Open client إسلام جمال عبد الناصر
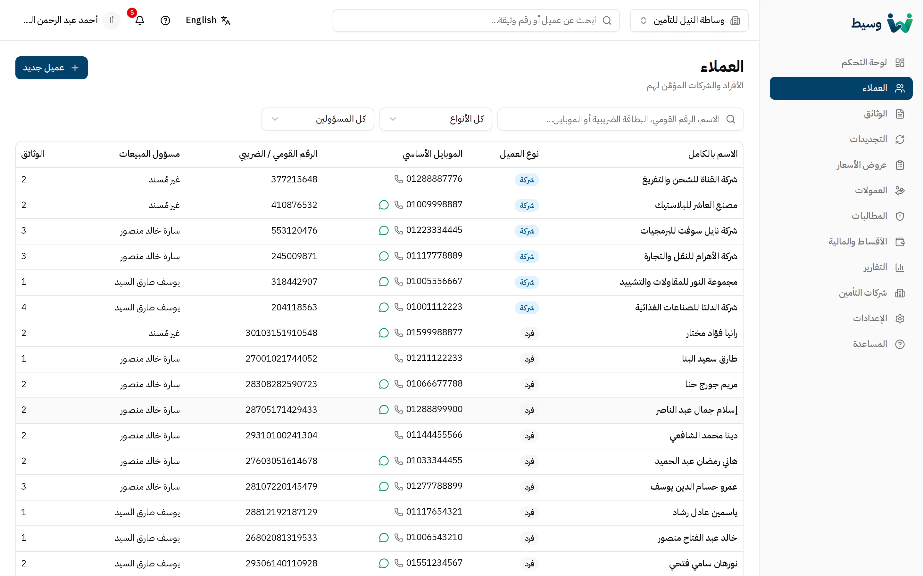 coord(696,410)
